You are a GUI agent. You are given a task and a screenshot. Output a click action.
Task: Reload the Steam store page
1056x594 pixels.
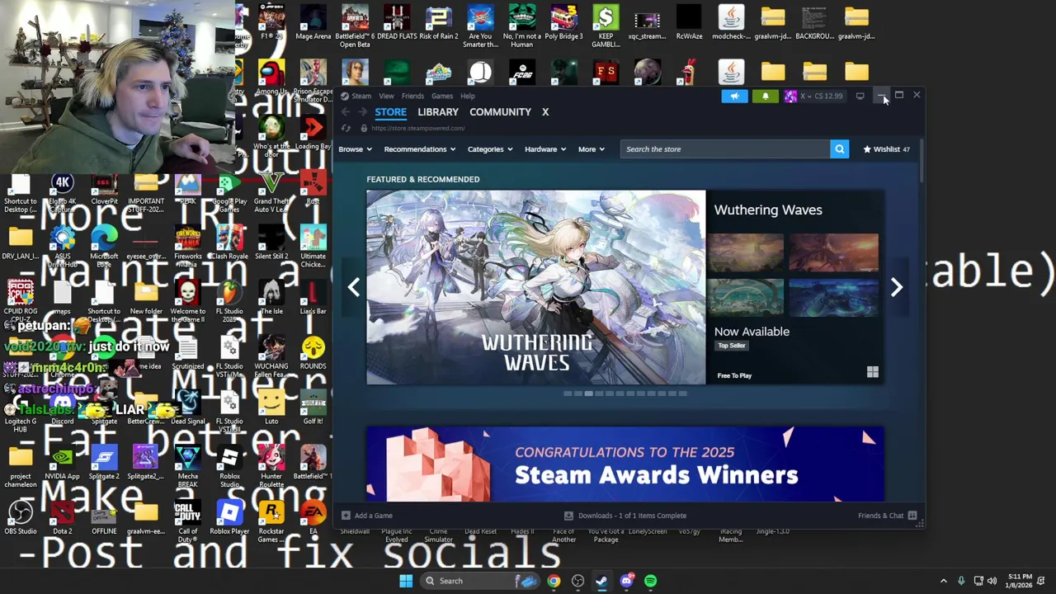click(346, 128)
